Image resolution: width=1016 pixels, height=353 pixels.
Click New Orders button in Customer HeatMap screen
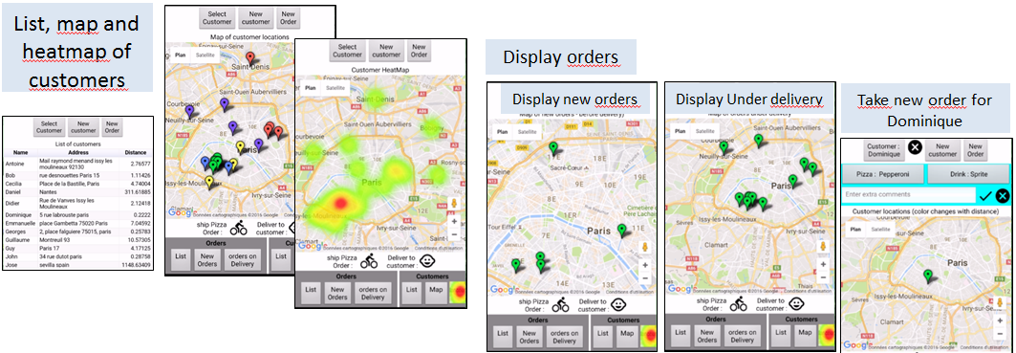click(337, 294)
